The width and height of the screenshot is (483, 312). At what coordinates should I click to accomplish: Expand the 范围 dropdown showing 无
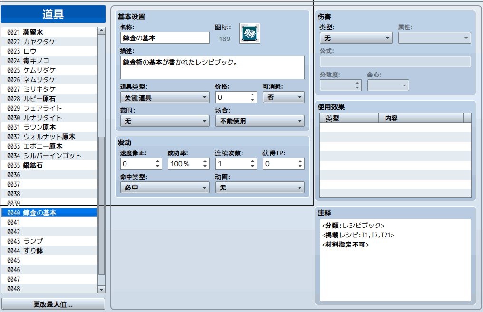pos(165,121)
